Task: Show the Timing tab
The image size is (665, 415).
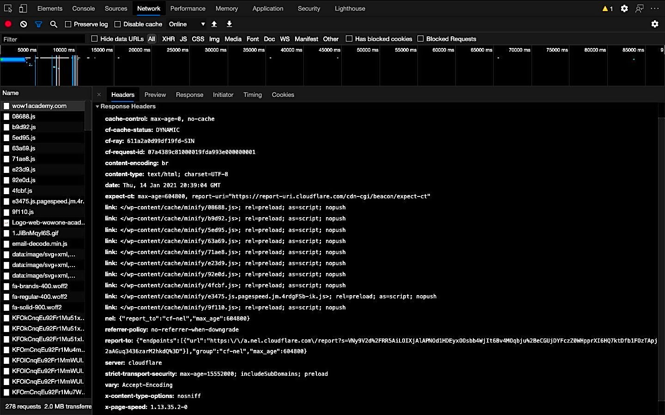Action: [x=253, y=95]
